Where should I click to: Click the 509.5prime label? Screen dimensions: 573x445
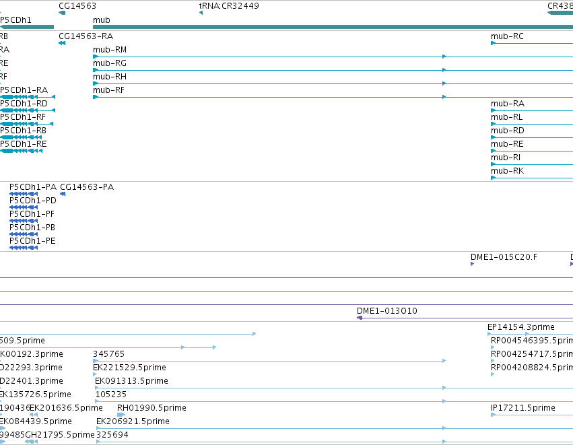click(22, 341)
